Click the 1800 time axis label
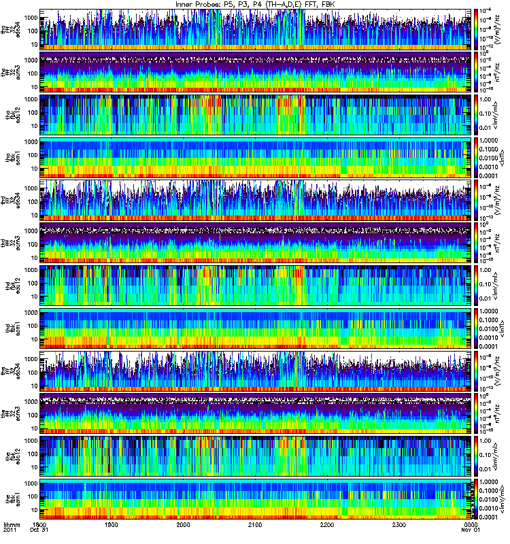The width and height of the screenshot is (510, 544). (x=39, y=524)
